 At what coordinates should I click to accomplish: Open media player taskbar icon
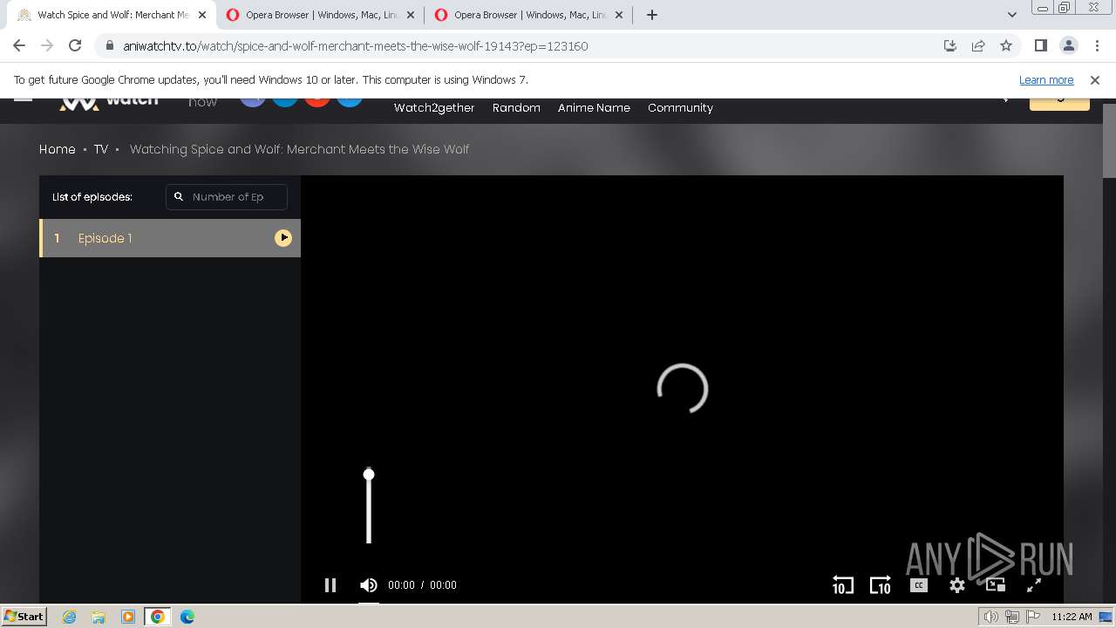pos(128,617)
